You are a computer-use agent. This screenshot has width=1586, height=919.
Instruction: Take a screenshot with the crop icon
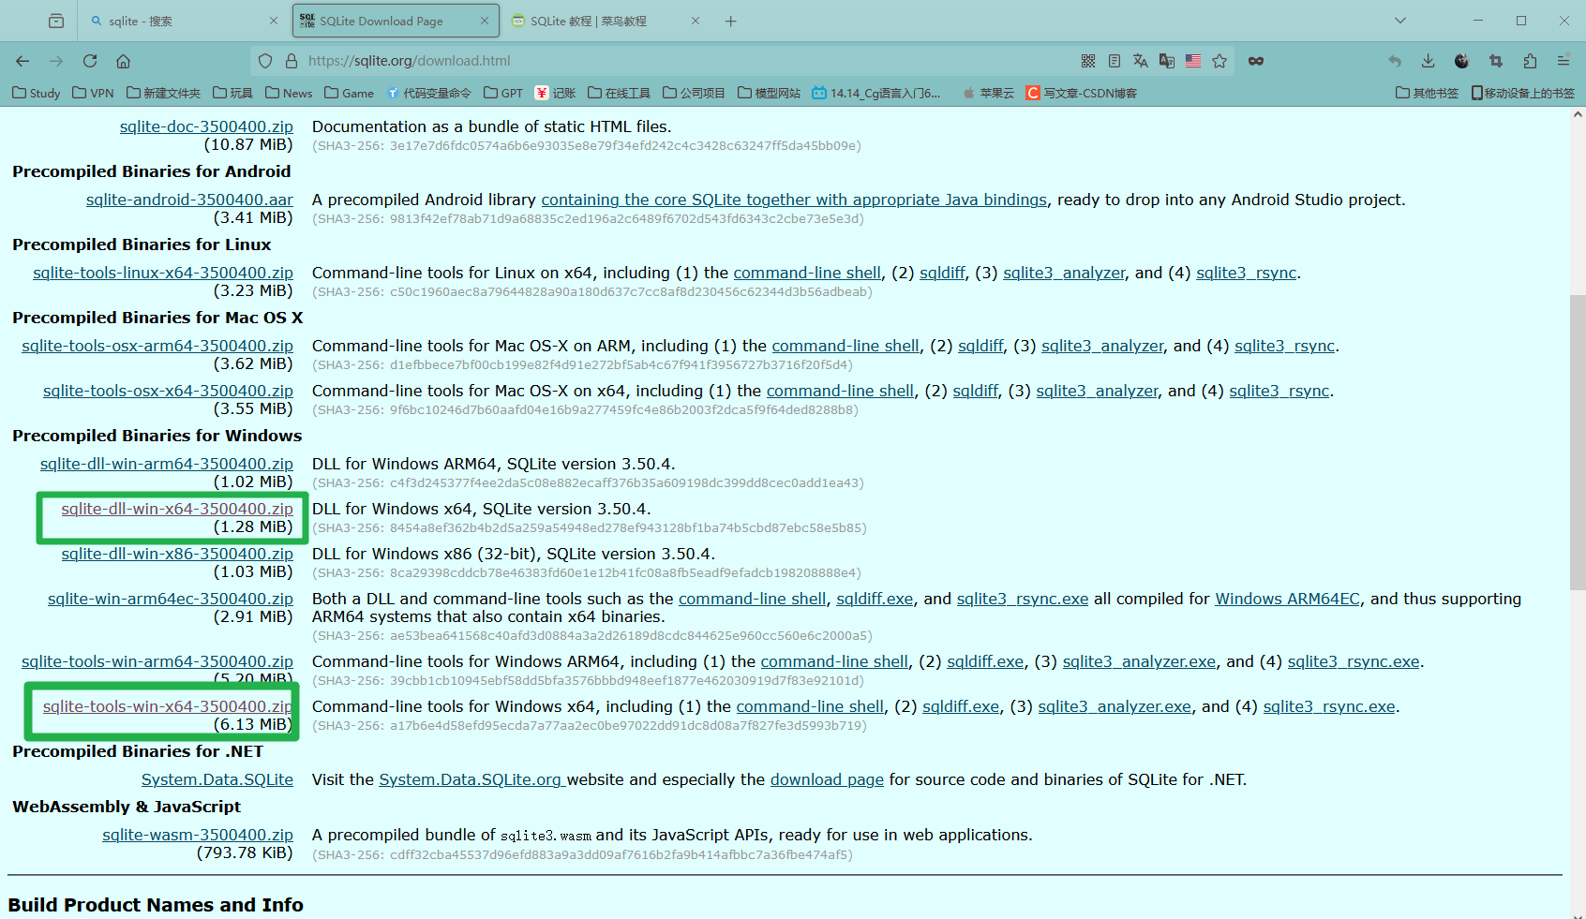(x=1496, y=61)
